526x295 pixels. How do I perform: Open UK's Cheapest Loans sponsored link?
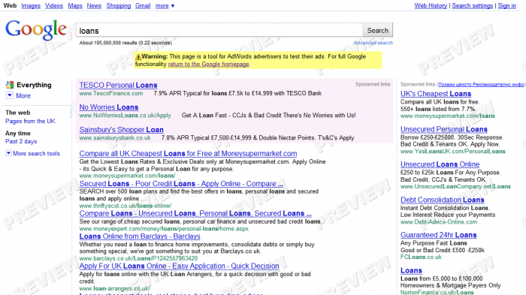tap(436, 94)
